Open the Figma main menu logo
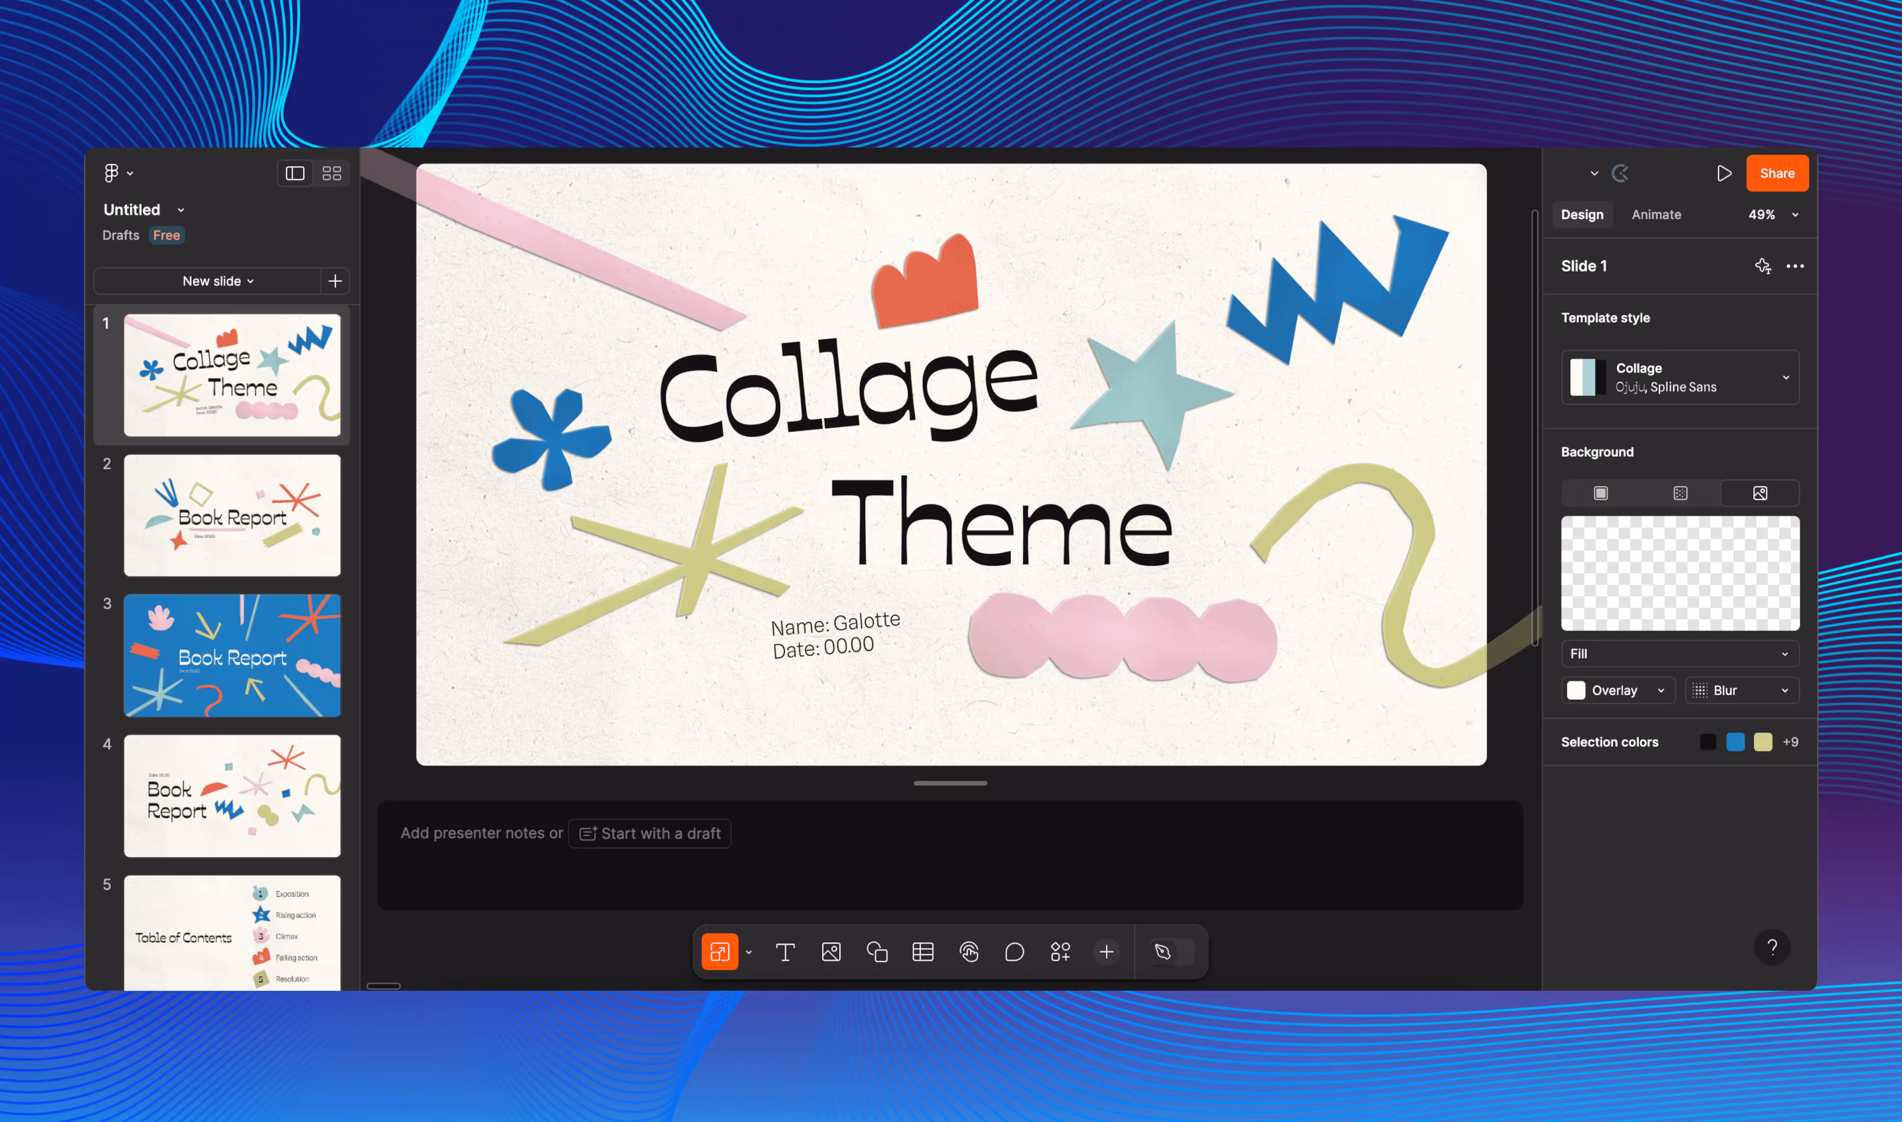This screenshot has width=1902, height=1122. (112, 173)
